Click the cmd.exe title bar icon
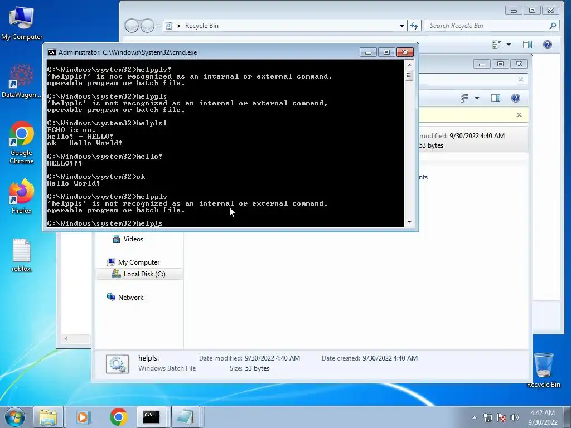This screenshot has width=571, height=428. (x=52, y=52)
